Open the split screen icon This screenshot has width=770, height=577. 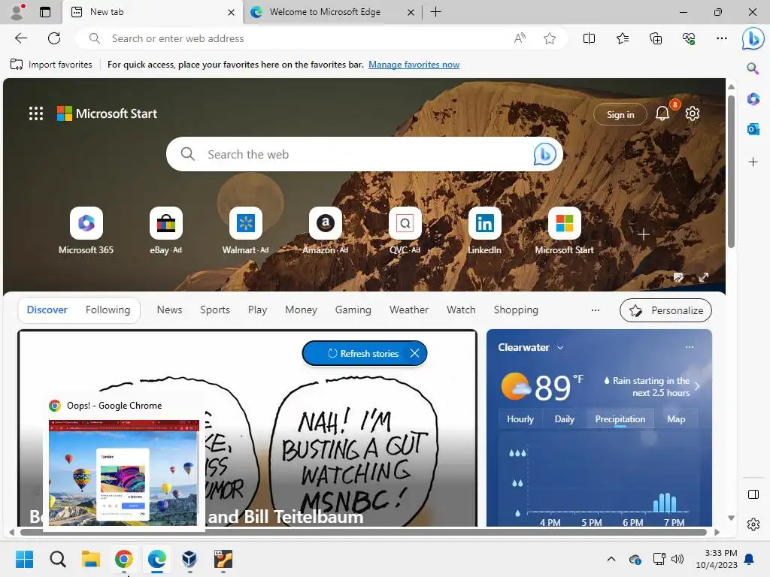coord(589,38)
